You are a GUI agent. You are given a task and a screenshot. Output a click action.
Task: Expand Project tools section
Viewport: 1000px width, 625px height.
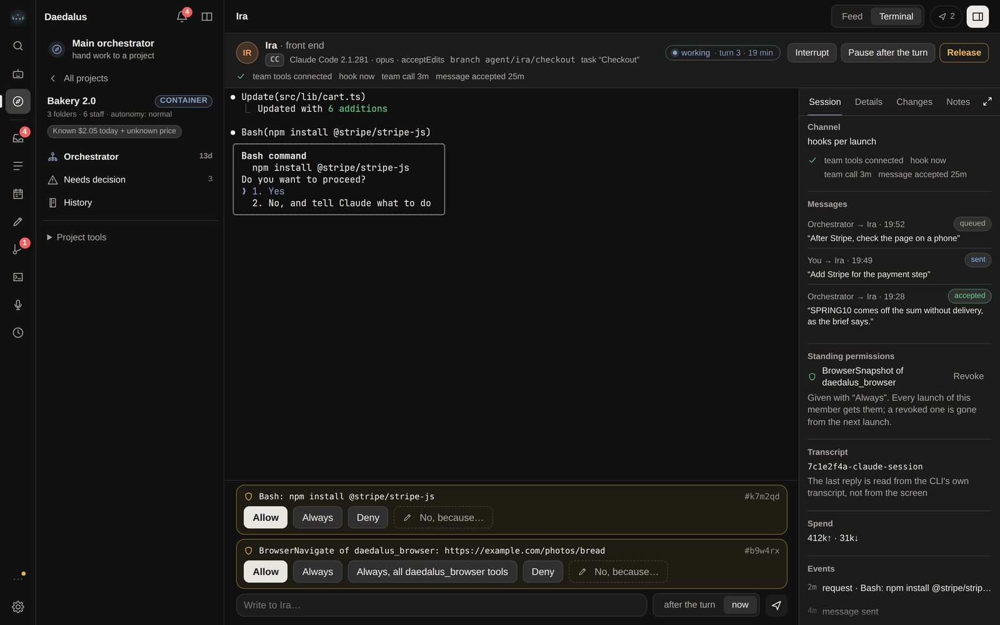[x=76, y=237]
